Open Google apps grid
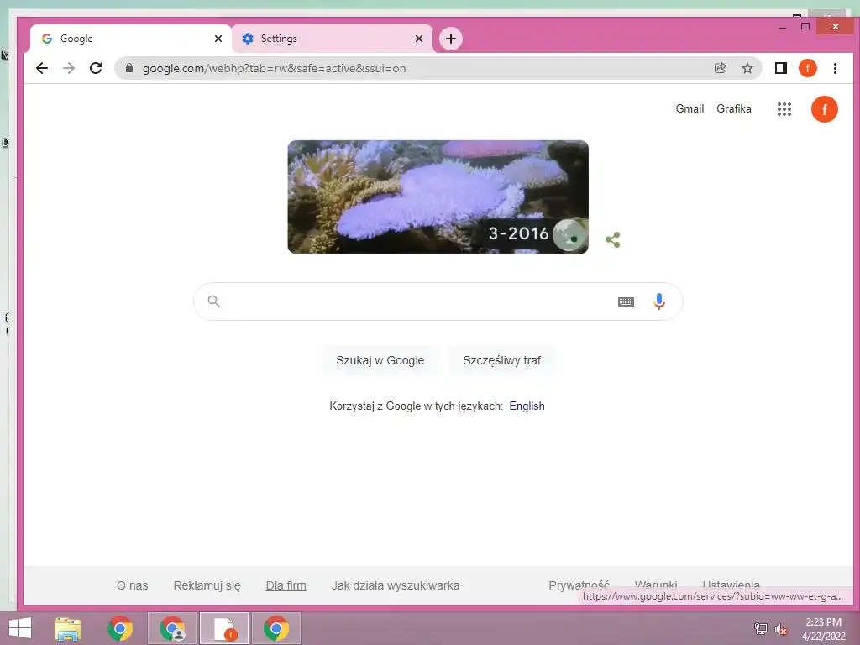 pyautogui.click(x=784, y=109)
